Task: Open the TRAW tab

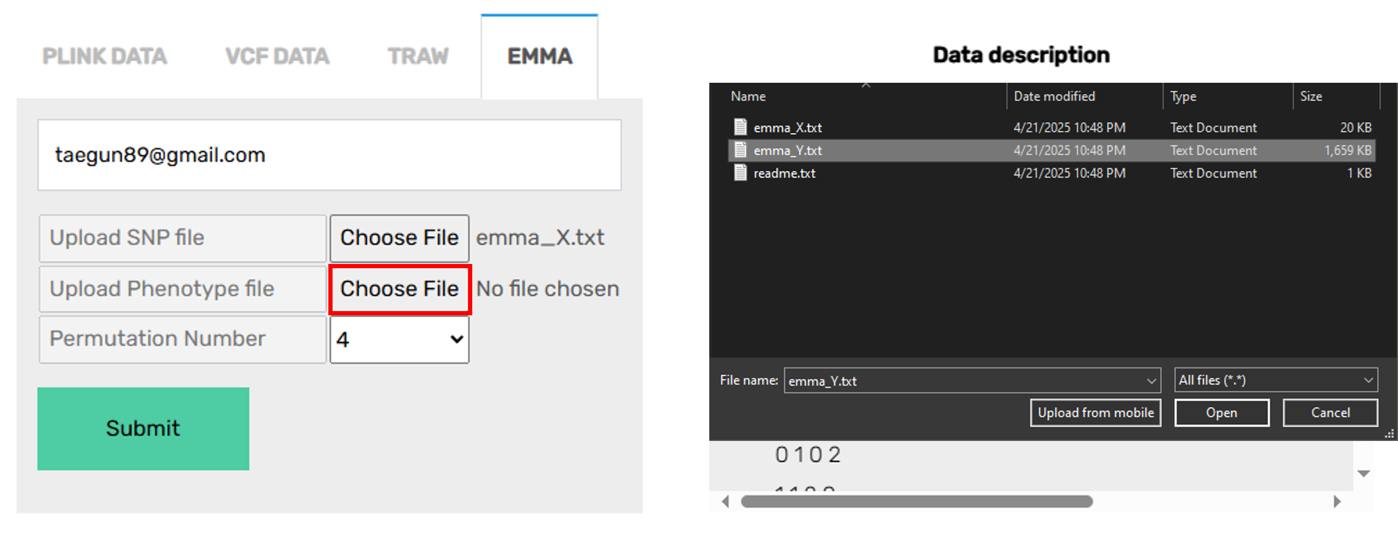Action: (x=418, y=57)
